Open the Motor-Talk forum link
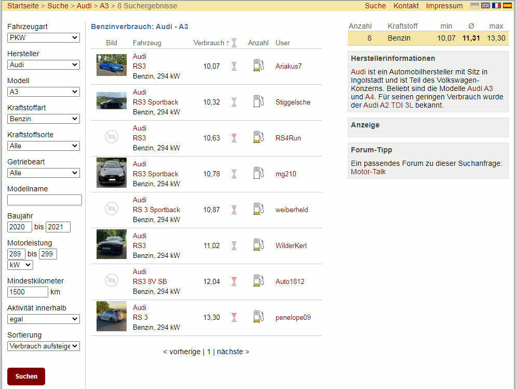This screenshot has width=517, height=389. [x=368, y=172]
